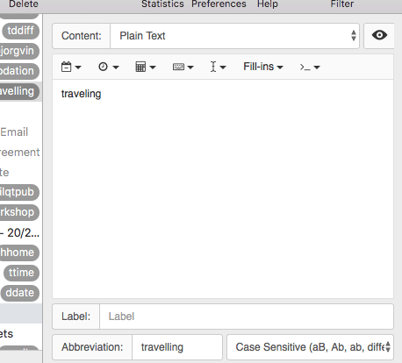Screen dimensions: 402x363
Task: Click the Delete toolbar button
Action: tap(24, 4)
